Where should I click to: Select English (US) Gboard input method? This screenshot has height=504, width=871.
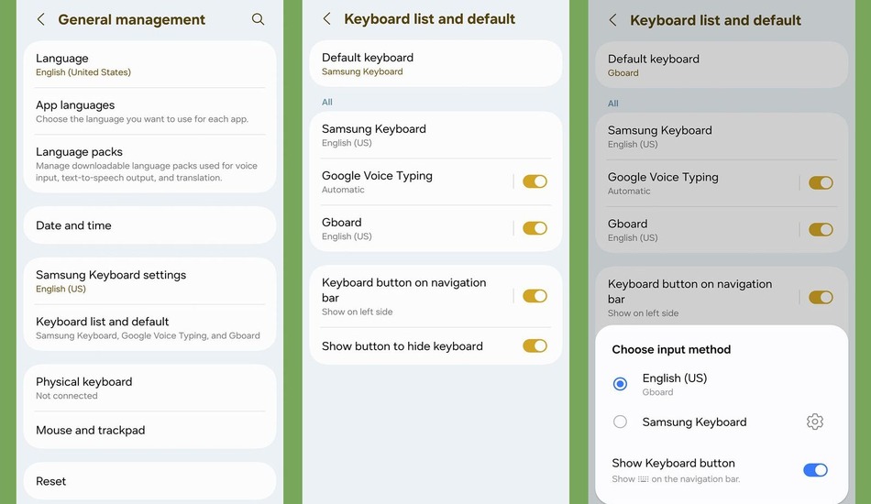click(x=621, y=384)
